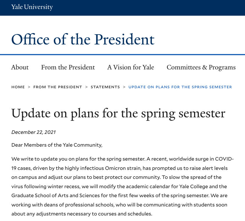Click the chevron separator after STATEMENTS
The width and height of the screenshot is (245, 221).
coord(124,87)
